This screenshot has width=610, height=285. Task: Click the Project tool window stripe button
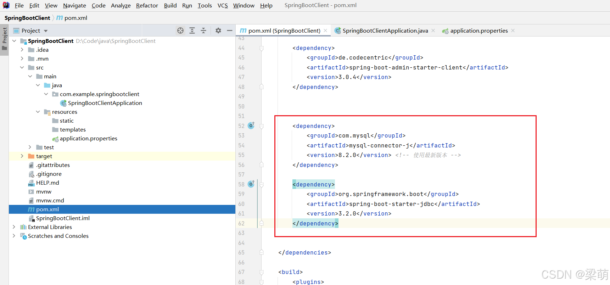(x=4, y=39)
